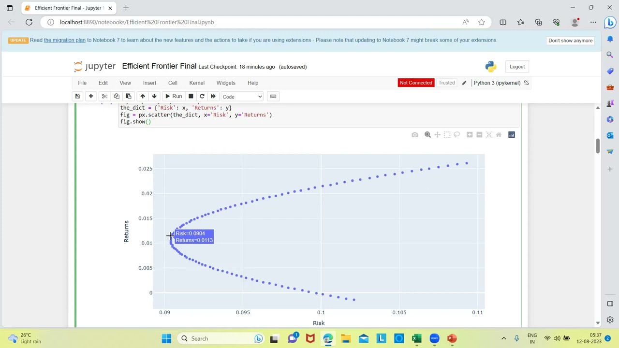The width and height of the screenshot is (619, 348).
Task: Open the browser tab actions menu
Action: click(10, 8)
